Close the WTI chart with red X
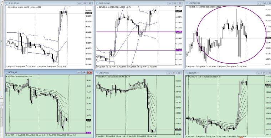The image size is (271, 138). pos(90,73)
